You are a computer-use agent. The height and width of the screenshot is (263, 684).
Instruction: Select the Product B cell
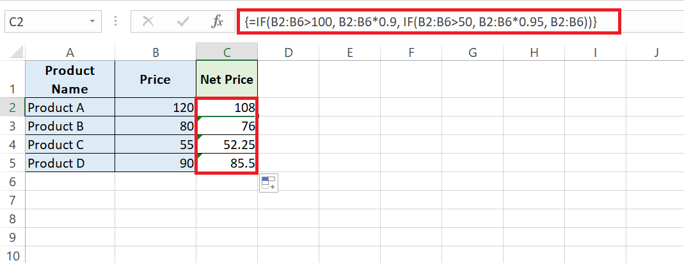pyautogui.click(x=70, y=125)
